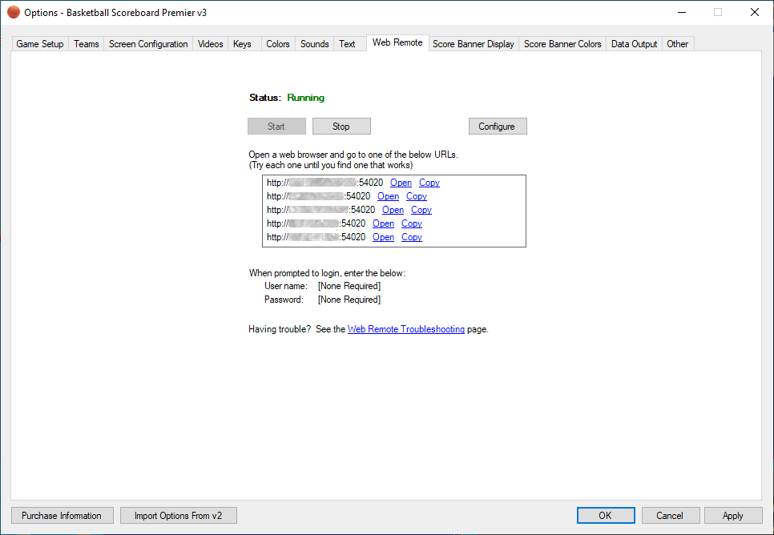Click the Purchase Information button

[62, 516]
